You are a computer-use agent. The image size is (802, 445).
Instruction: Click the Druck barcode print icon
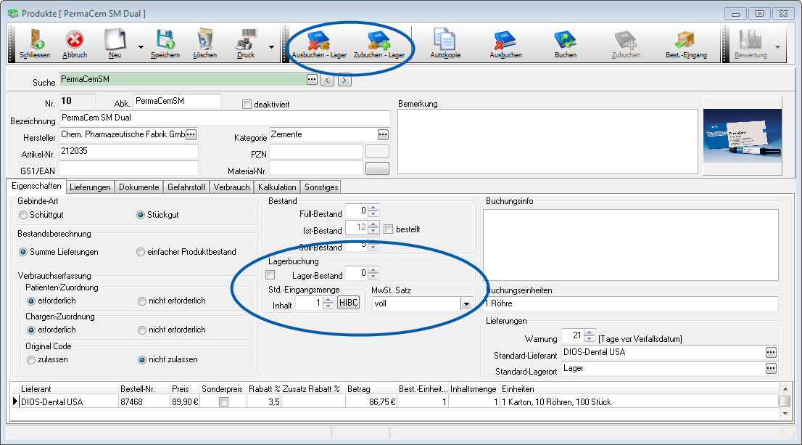pyautogui.click(x=246, y=39)
